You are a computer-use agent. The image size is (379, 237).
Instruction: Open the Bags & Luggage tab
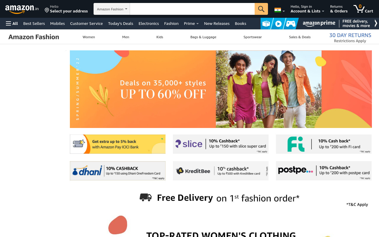pyautogui.click(x=203, y=37)
